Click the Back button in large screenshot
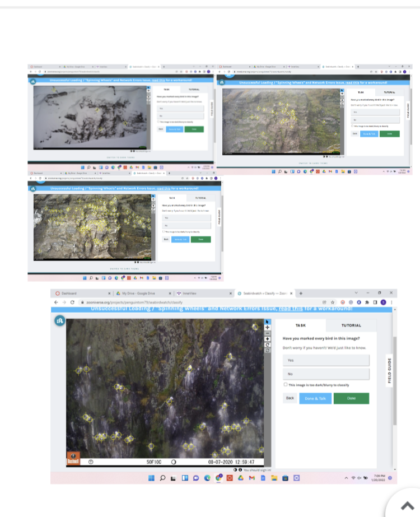This screenshot has width=420, height=517. (x=290, y=398)
